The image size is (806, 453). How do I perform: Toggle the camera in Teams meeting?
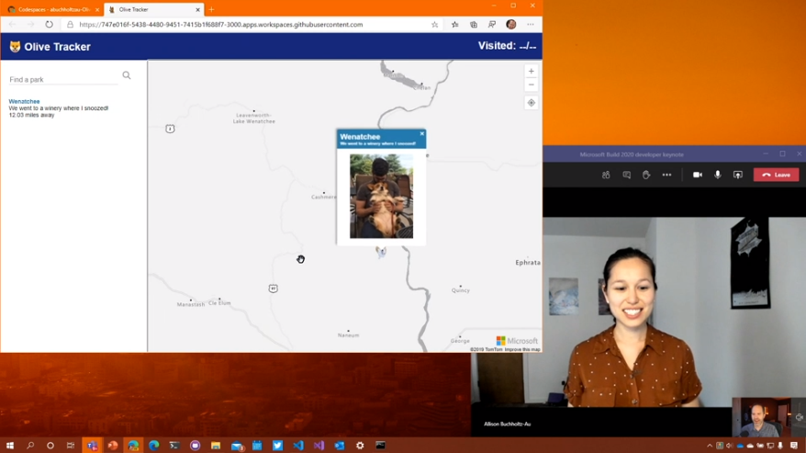(698, 175)
